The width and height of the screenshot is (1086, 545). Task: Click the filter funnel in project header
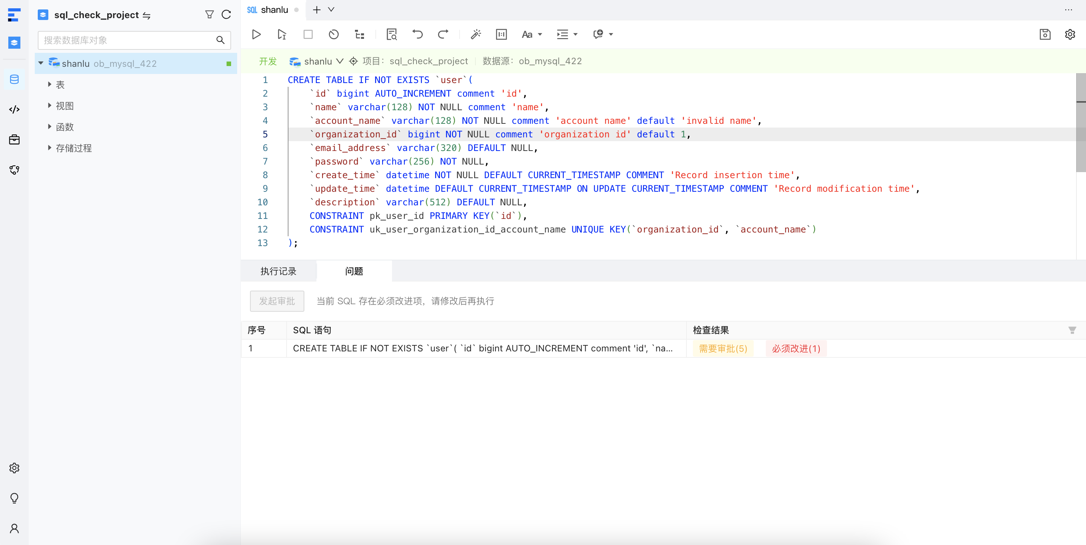pos(209,15)
